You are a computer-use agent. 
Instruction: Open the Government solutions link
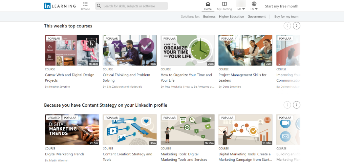pos(257,17)
